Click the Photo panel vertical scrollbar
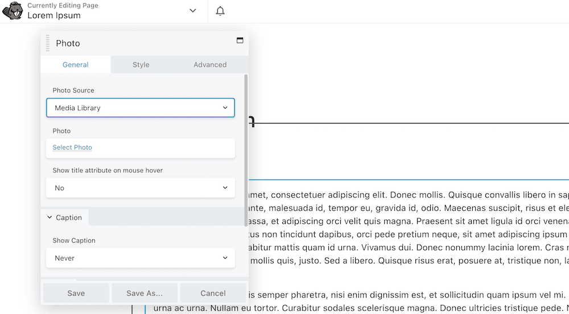569x314 pixels. (246, 151)
